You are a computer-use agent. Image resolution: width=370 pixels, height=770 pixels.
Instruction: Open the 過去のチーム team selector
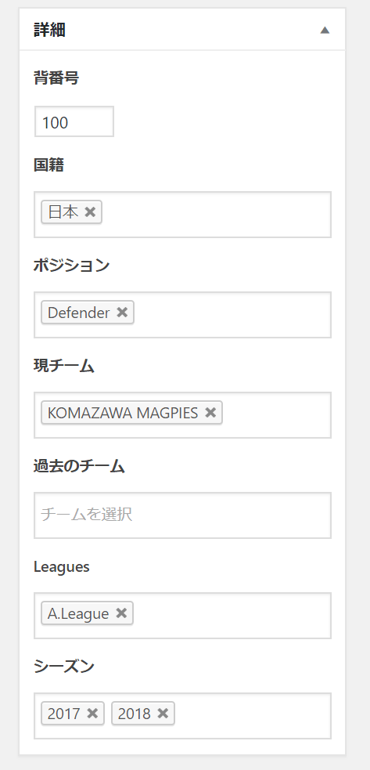[x=182, y=515]
